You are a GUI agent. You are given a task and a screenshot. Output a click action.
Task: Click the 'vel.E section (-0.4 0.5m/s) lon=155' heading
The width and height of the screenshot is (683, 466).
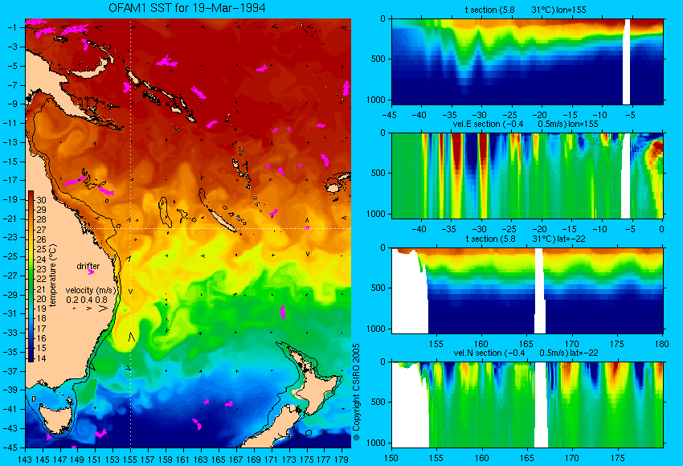point(526,124)
